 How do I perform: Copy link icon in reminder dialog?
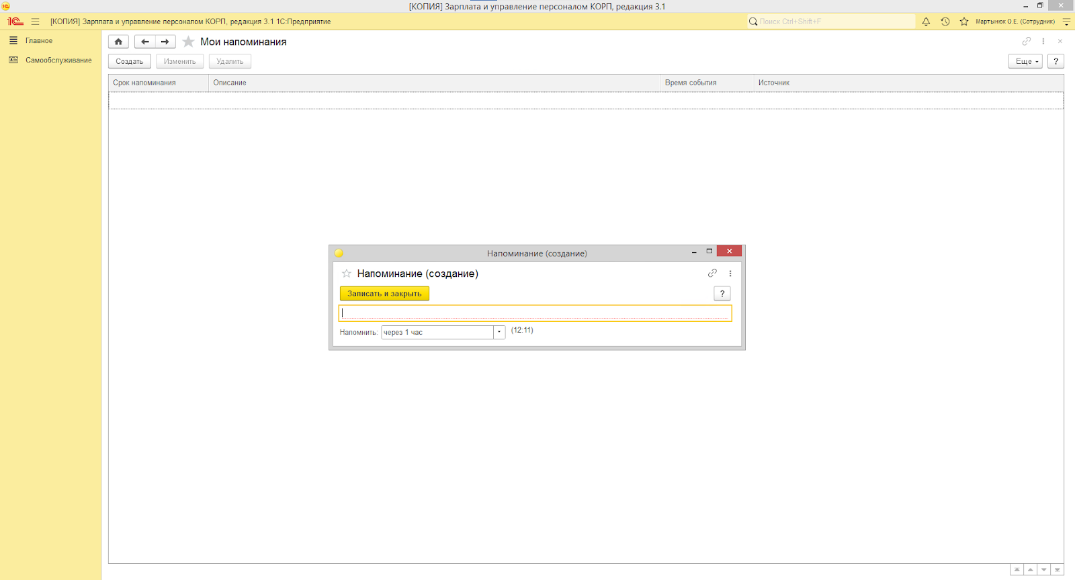712,274
